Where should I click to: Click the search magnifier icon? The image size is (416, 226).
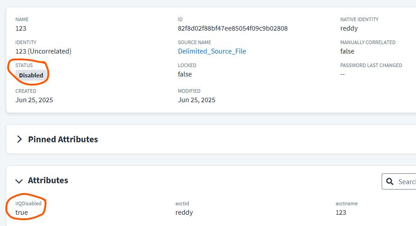pyautogui.click(x=389, y=181)
